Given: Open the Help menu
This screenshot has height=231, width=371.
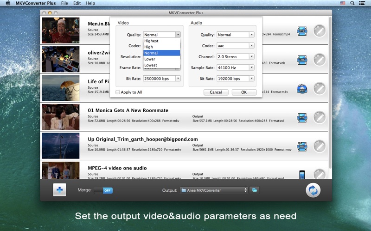Looking at the screenshot, I should pyautogui.click(x=90, y=3).
